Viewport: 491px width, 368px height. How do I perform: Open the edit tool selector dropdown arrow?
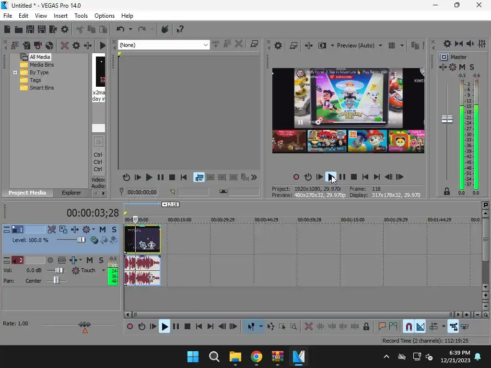[260, 327]
